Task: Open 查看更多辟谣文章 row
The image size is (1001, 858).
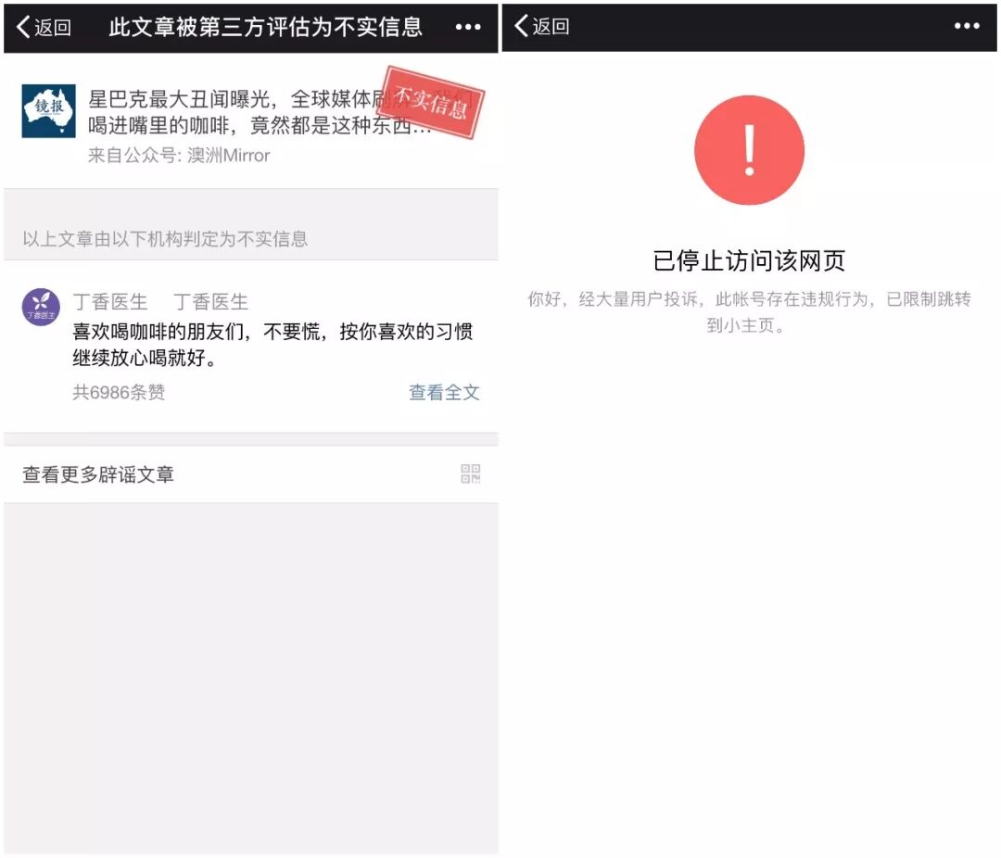Action: pyautogui.click(x=251, y=474)
